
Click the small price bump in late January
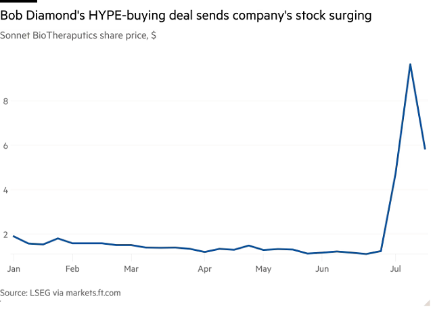pos(58,238)
